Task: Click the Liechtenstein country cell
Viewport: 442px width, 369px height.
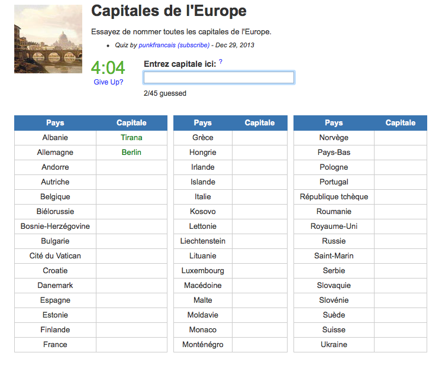Action: [203, 241]
